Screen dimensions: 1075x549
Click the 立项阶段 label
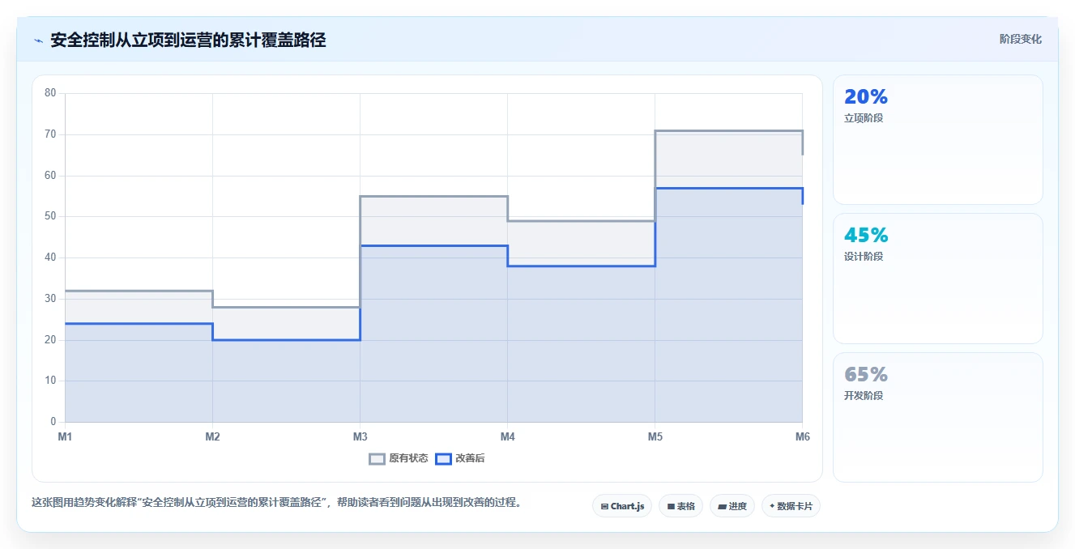(864, 118)
